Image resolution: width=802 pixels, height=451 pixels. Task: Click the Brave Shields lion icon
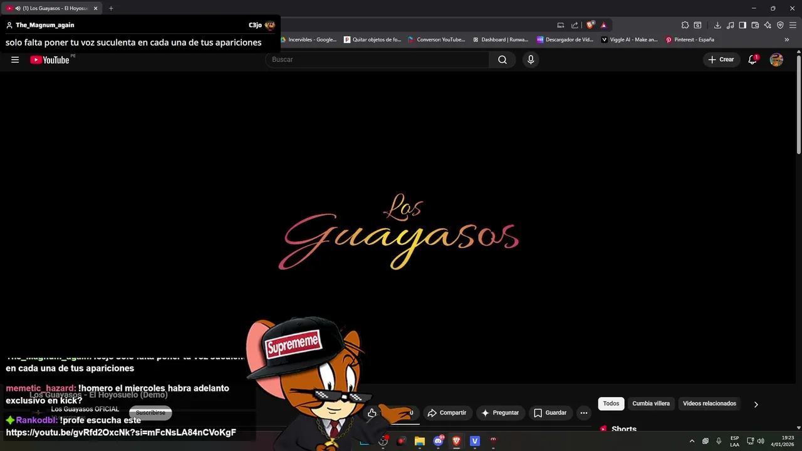[590, 25]
